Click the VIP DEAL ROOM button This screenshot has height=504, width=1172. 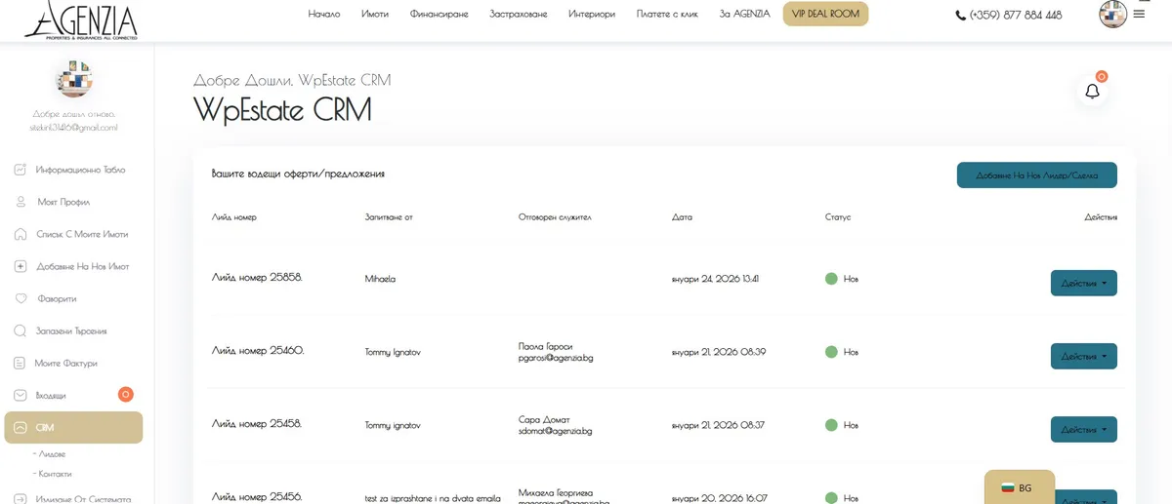click(x=825, y=15)
